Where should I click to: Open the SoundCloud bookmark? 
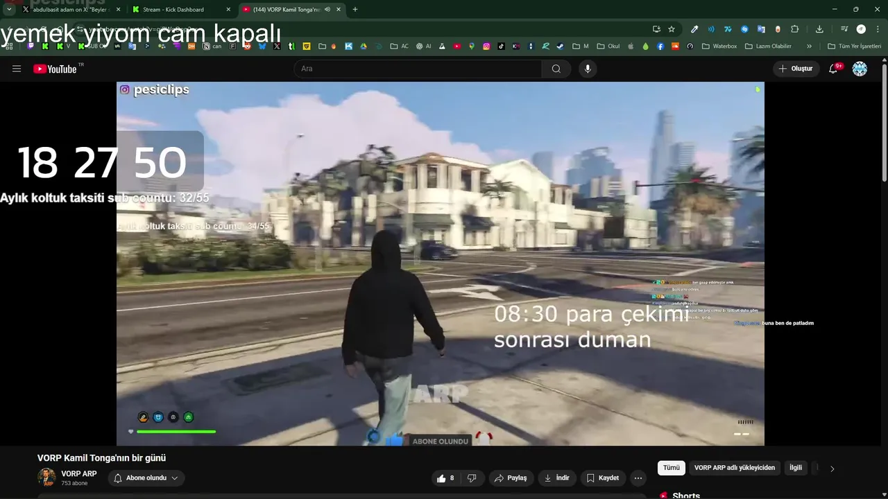675,46
